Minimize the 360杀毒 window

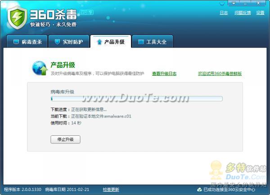245,3
